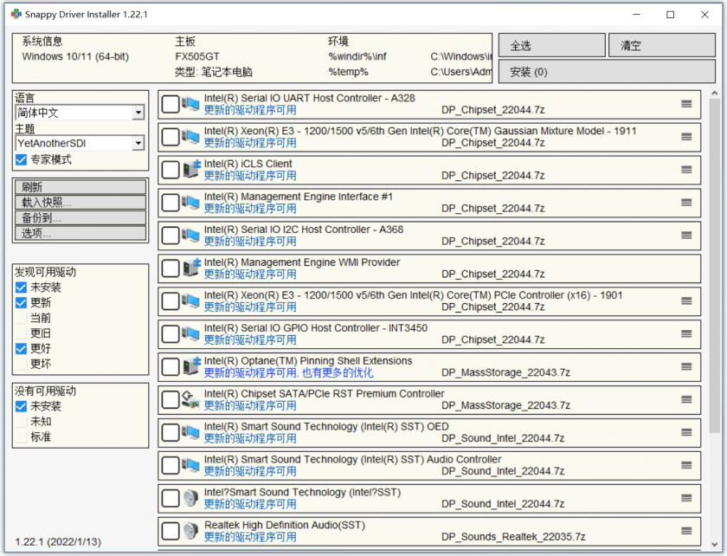Disable the 专家模式 expert mode checkbox
Screen dimensions: 727x556
pyautogui.click(x=22, y=160)
